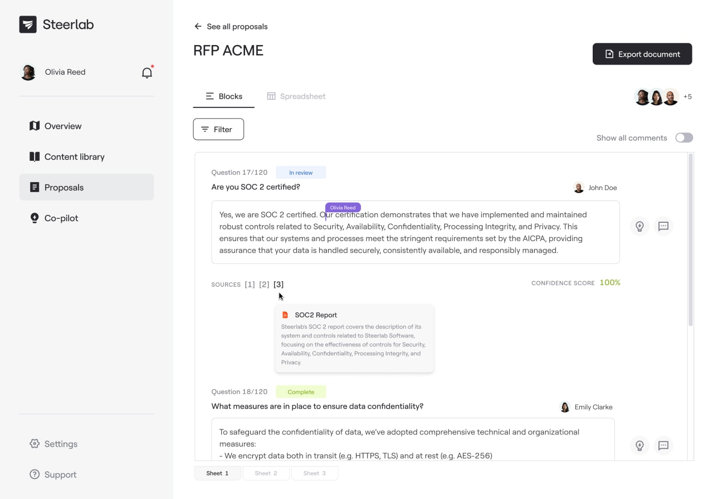Open the Content library section
Screen dimensions: 713x499
[x=74, y=156]
